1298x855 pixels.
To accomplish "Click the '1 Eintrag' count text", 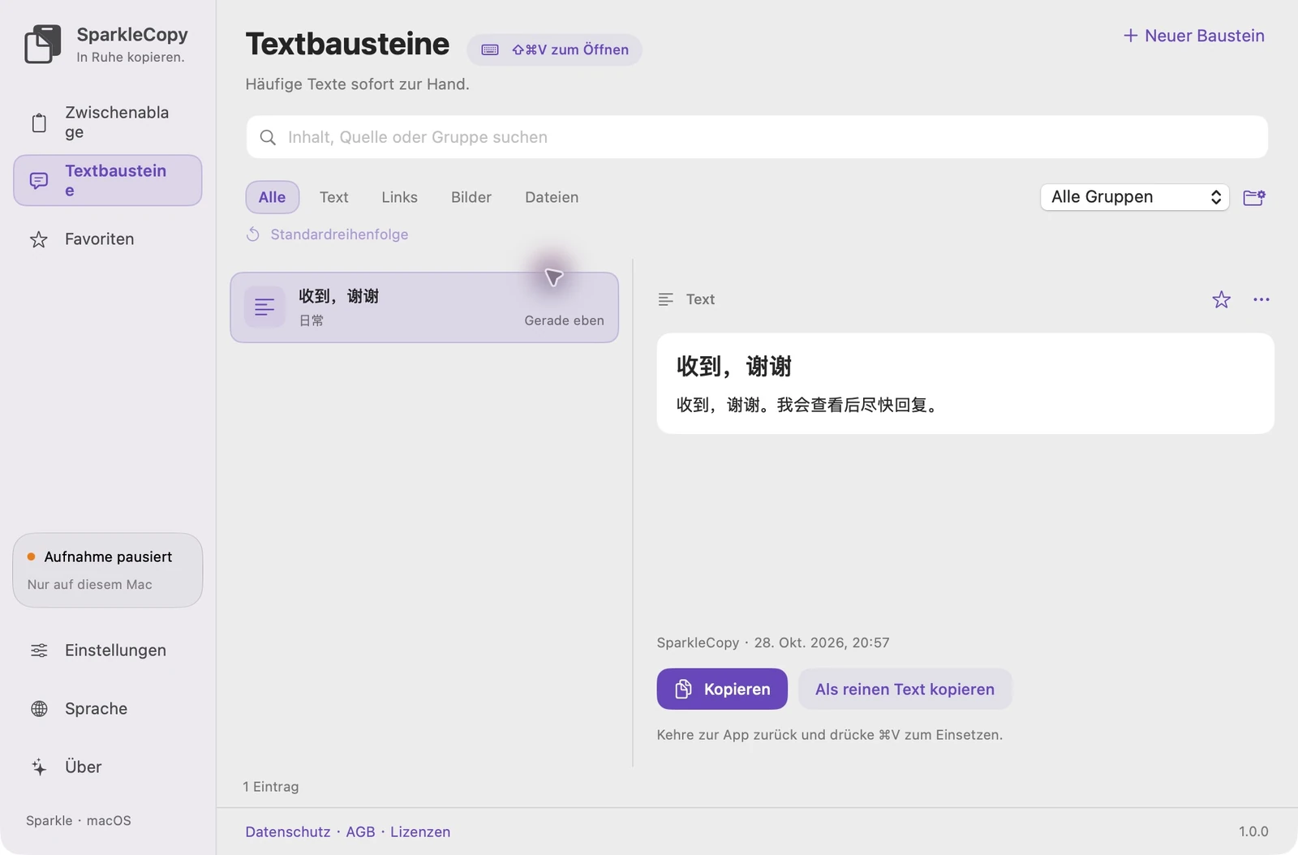I will point(271,787).
